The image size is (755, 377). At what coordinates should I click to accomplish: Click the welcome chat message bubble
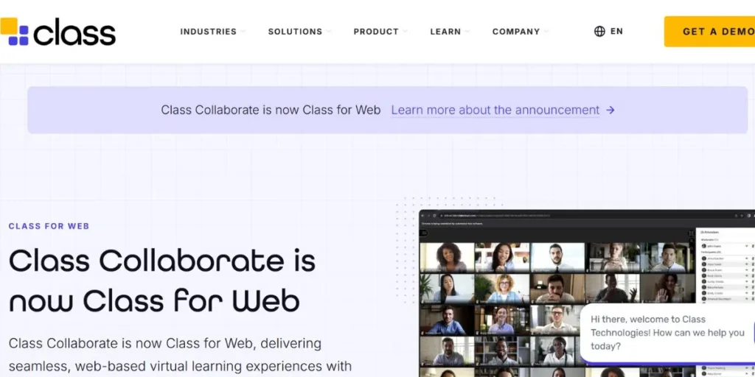(667, 333)
